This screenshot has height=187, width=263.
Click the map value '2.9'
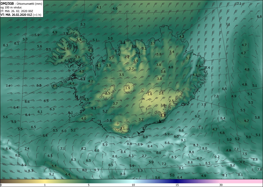(x=136, y=61)
